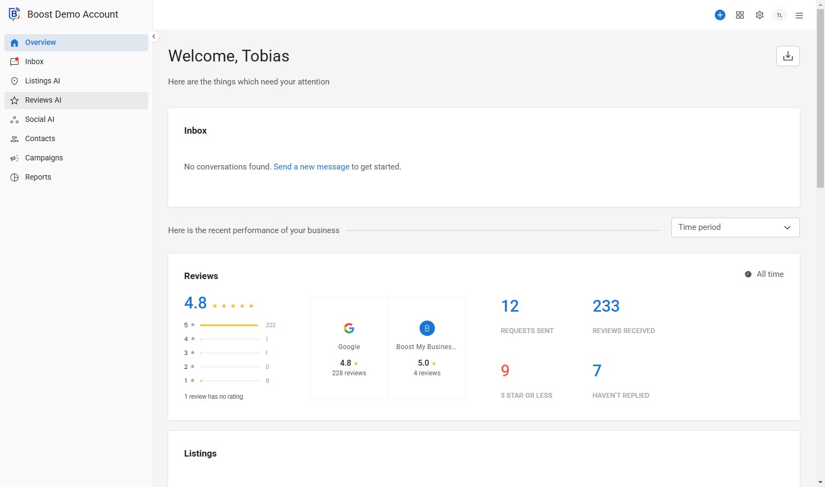Open the hamburger menu icon
The height and width of the screenshot is (487, 825).
coord(799,16)
